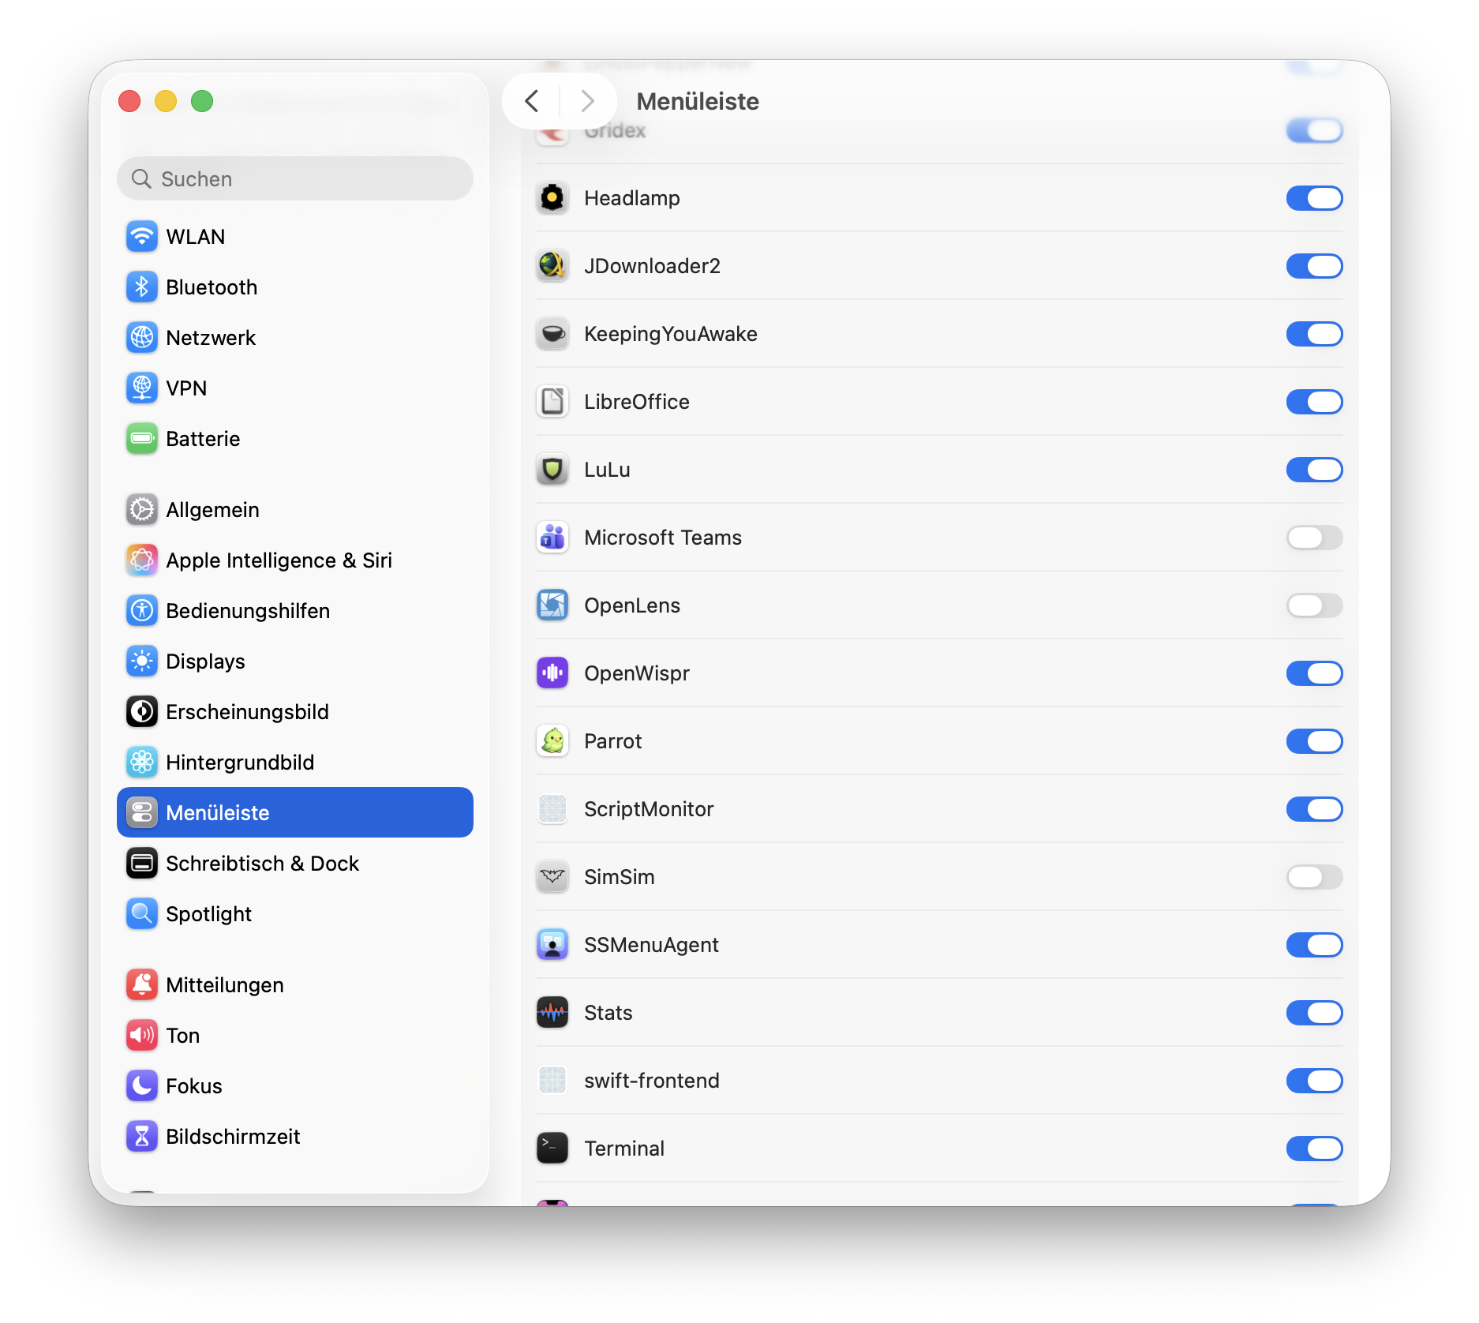This screenshot has height=1323, width=1479.
Task: Click the Bildschirmzeit hourglass icon
Action: point(142,1137)
